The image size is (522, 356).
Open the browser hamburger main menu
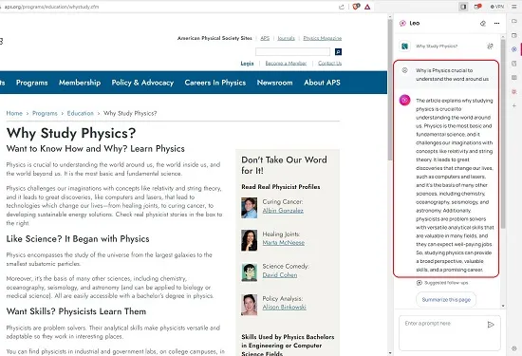pyautogui.click(x=514, y=7)
